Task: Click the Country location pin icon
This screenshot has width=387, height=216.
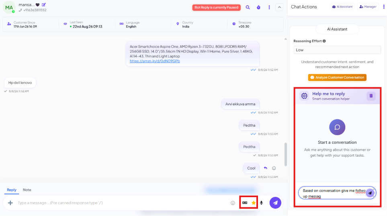Action: [x=178, y=24]
